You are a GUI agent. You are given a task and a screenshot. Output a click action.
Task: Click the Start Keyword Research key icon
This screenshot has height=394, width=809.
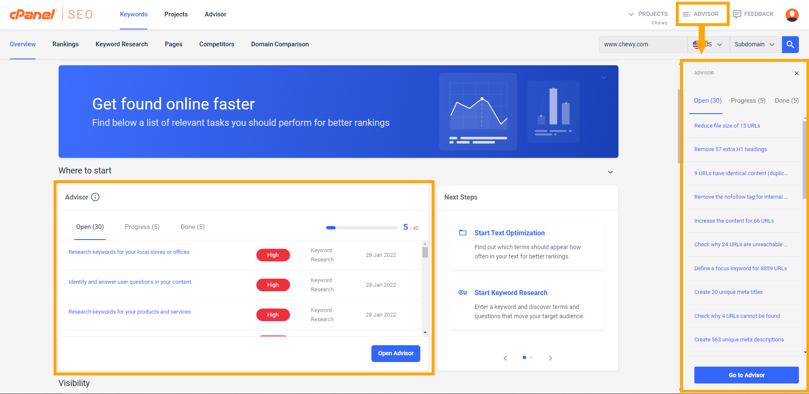pyautogui.click(x=462, y=293)
